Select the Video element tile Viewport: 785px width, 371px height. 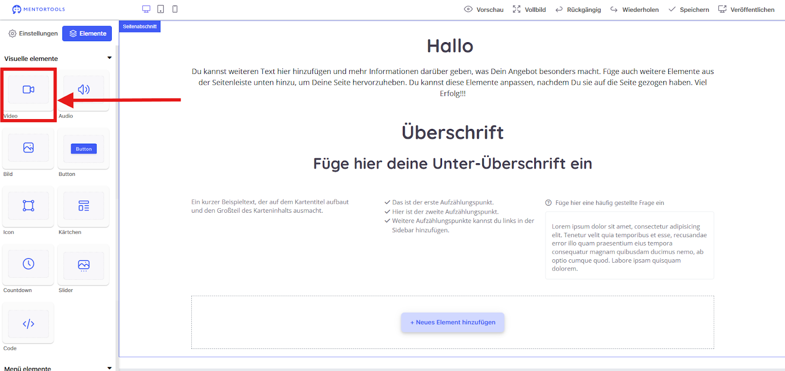click(28, 90)
